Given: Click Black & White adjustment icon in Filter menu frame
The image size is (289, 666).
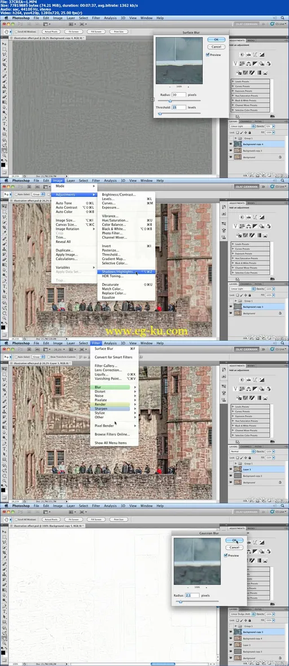Looking at the screenshot, I should [255, 389].
